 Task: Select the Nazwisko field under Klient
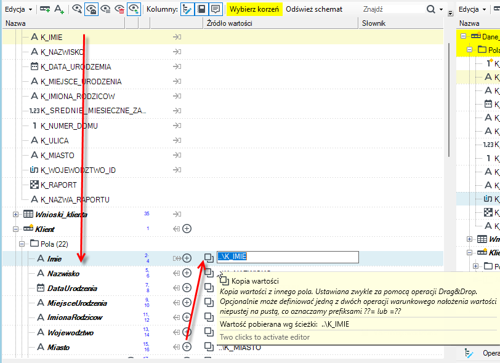[x=63, y=273]
